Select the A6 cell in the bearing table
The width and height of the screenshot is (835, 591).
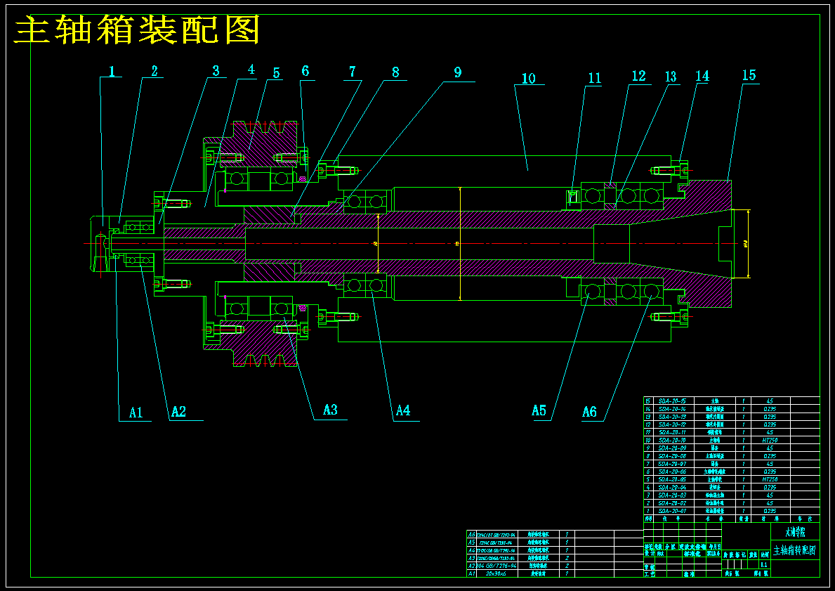[x=471, y=535]
